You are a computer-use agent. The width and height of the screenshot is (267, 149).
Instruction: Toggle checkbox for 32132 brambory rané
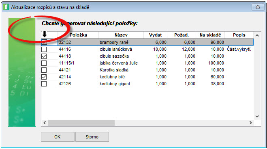coord(44,42)
